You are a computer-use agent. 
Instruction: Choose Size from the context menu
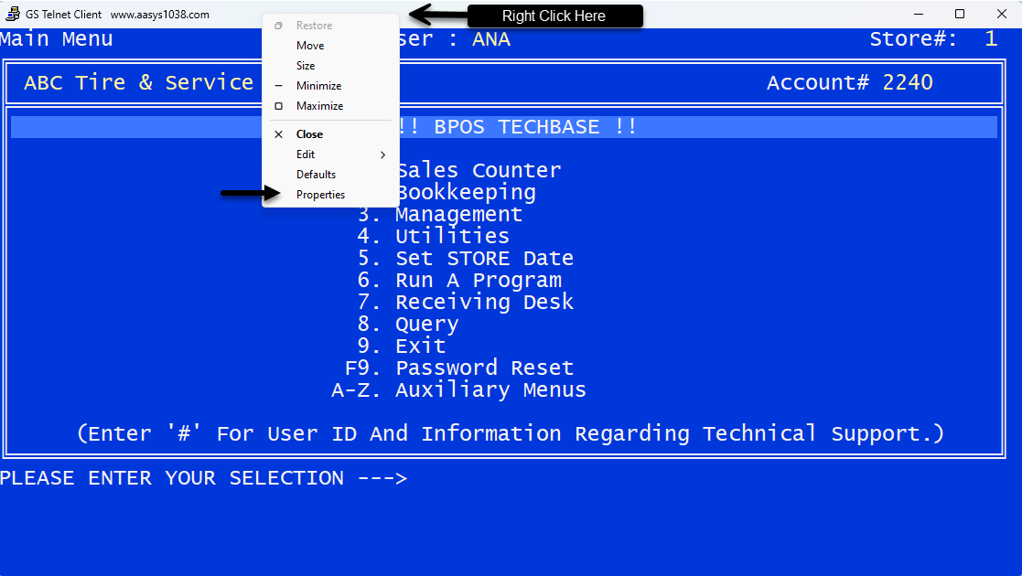(306, 66)
